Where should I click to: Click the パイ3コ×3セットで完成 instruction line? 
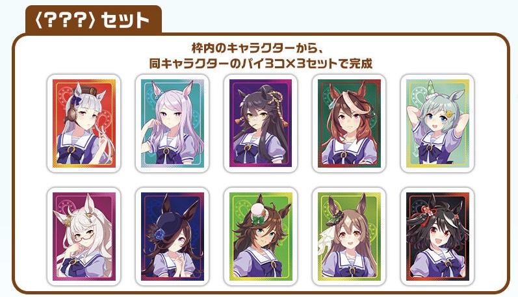[x=261, y=63]
